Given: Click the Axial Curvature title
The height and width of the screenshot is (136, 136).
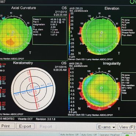Looking at the screenshot, I should coord(24,8).
